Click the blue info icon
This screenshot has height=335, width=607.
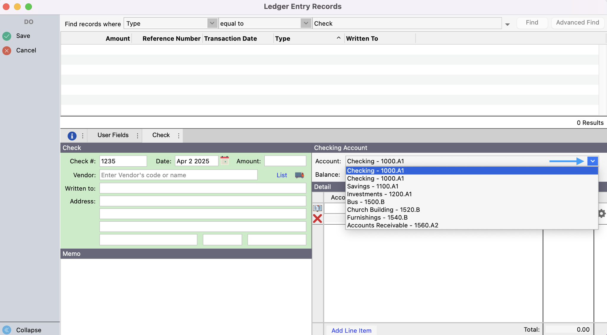coord(72,136)
